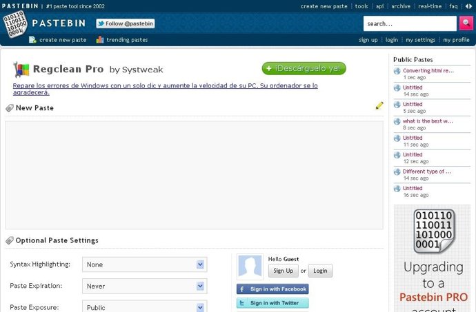This screenshot has height=312, width=476.
Task: Open the Paste Expiration dropdown
Action: coord(144,286)
